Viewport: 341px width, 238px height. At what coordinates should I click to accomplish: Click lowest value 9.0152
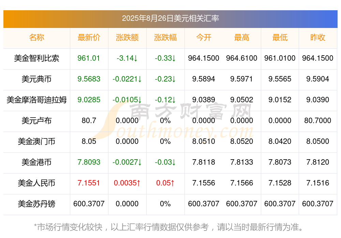(280, 100)
